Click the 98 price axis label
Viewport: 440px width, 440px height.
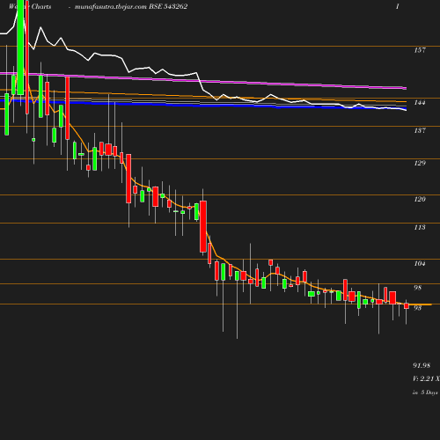pyautogui.click(x=417, y=288)
